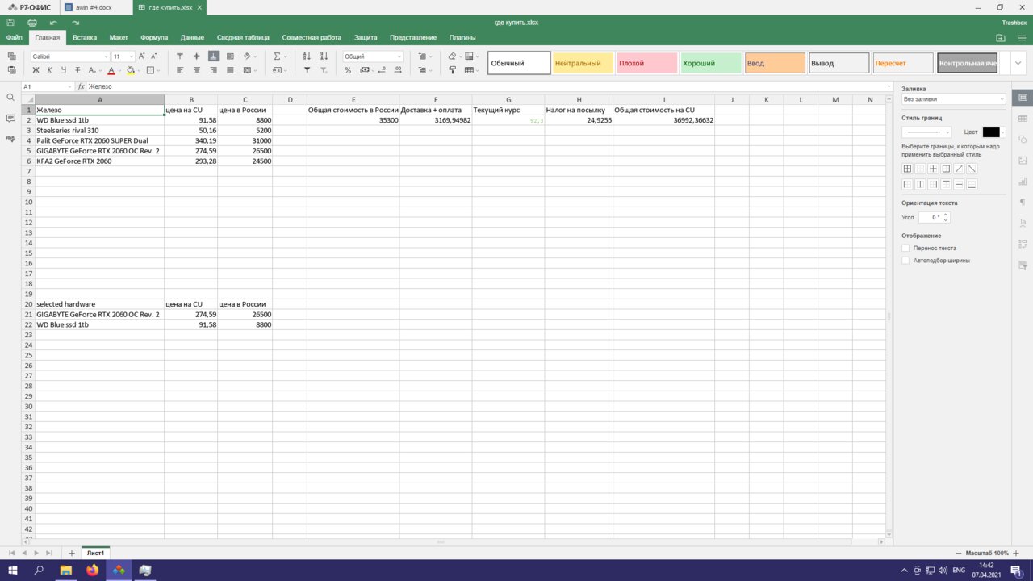Open table settings in the right sidebar
This screenshot has width=1033, height=581.
[x=1023, y=118]
